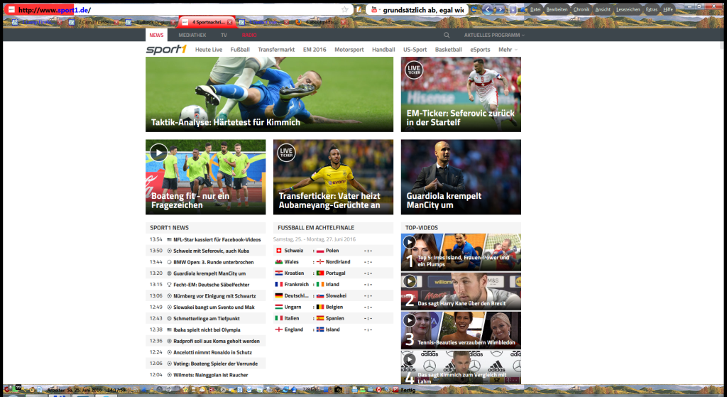Click the YouTube search engine icon
727x397 pixels.
pos(373,9)
